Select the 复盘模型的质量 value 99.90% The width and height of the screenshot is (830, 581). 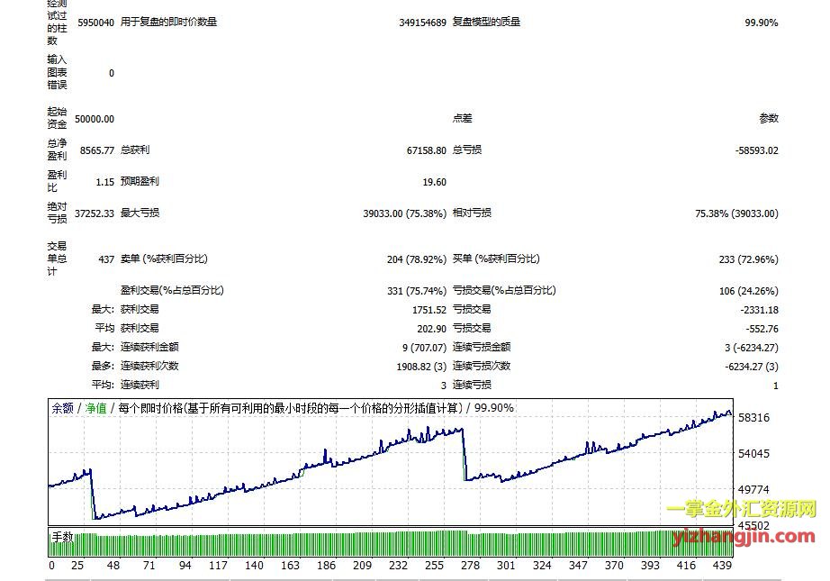point(761,23)
